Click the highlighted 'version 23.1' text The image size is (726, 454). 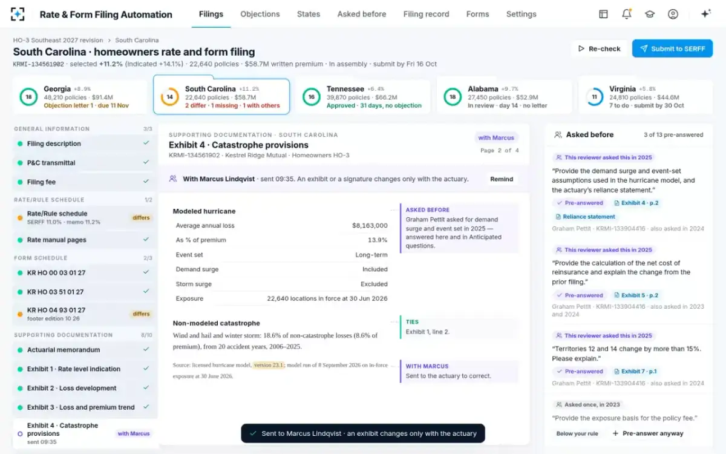[268, 365]
